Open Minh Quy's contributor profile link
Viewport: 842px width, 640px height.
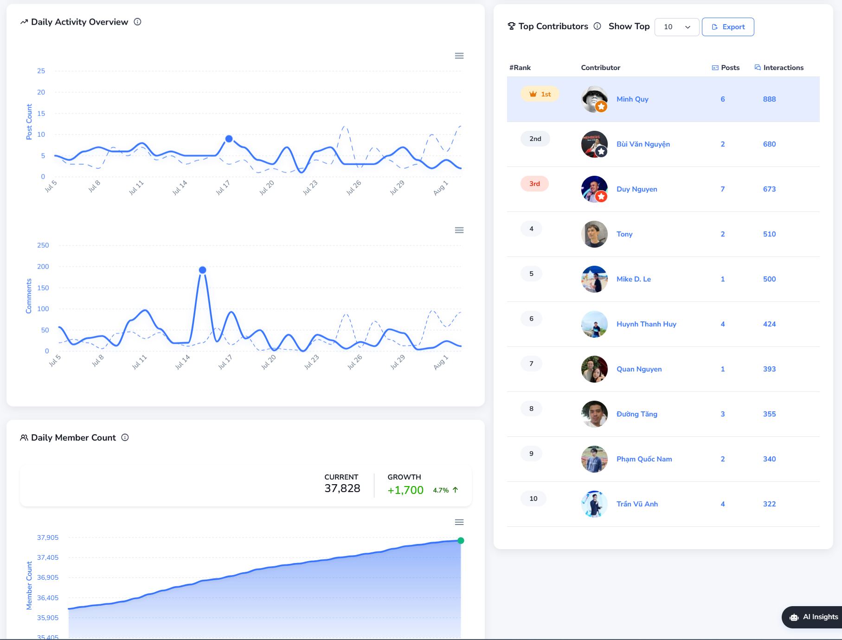(632, 99)
